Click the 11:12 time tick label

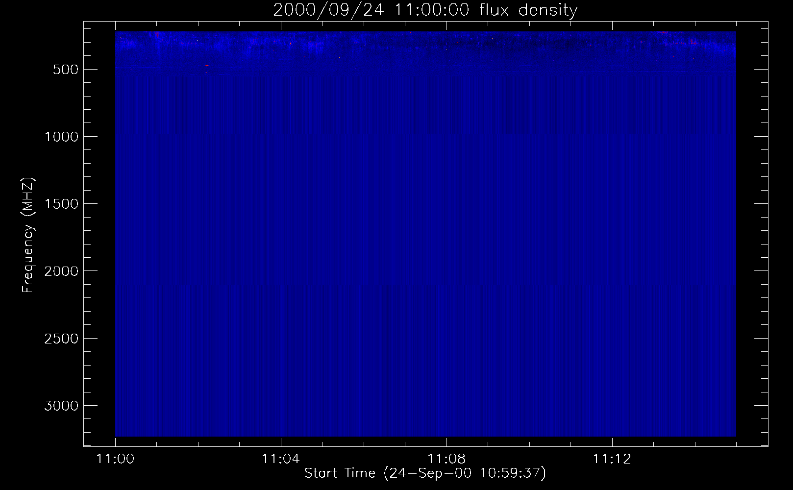point(612,459)
